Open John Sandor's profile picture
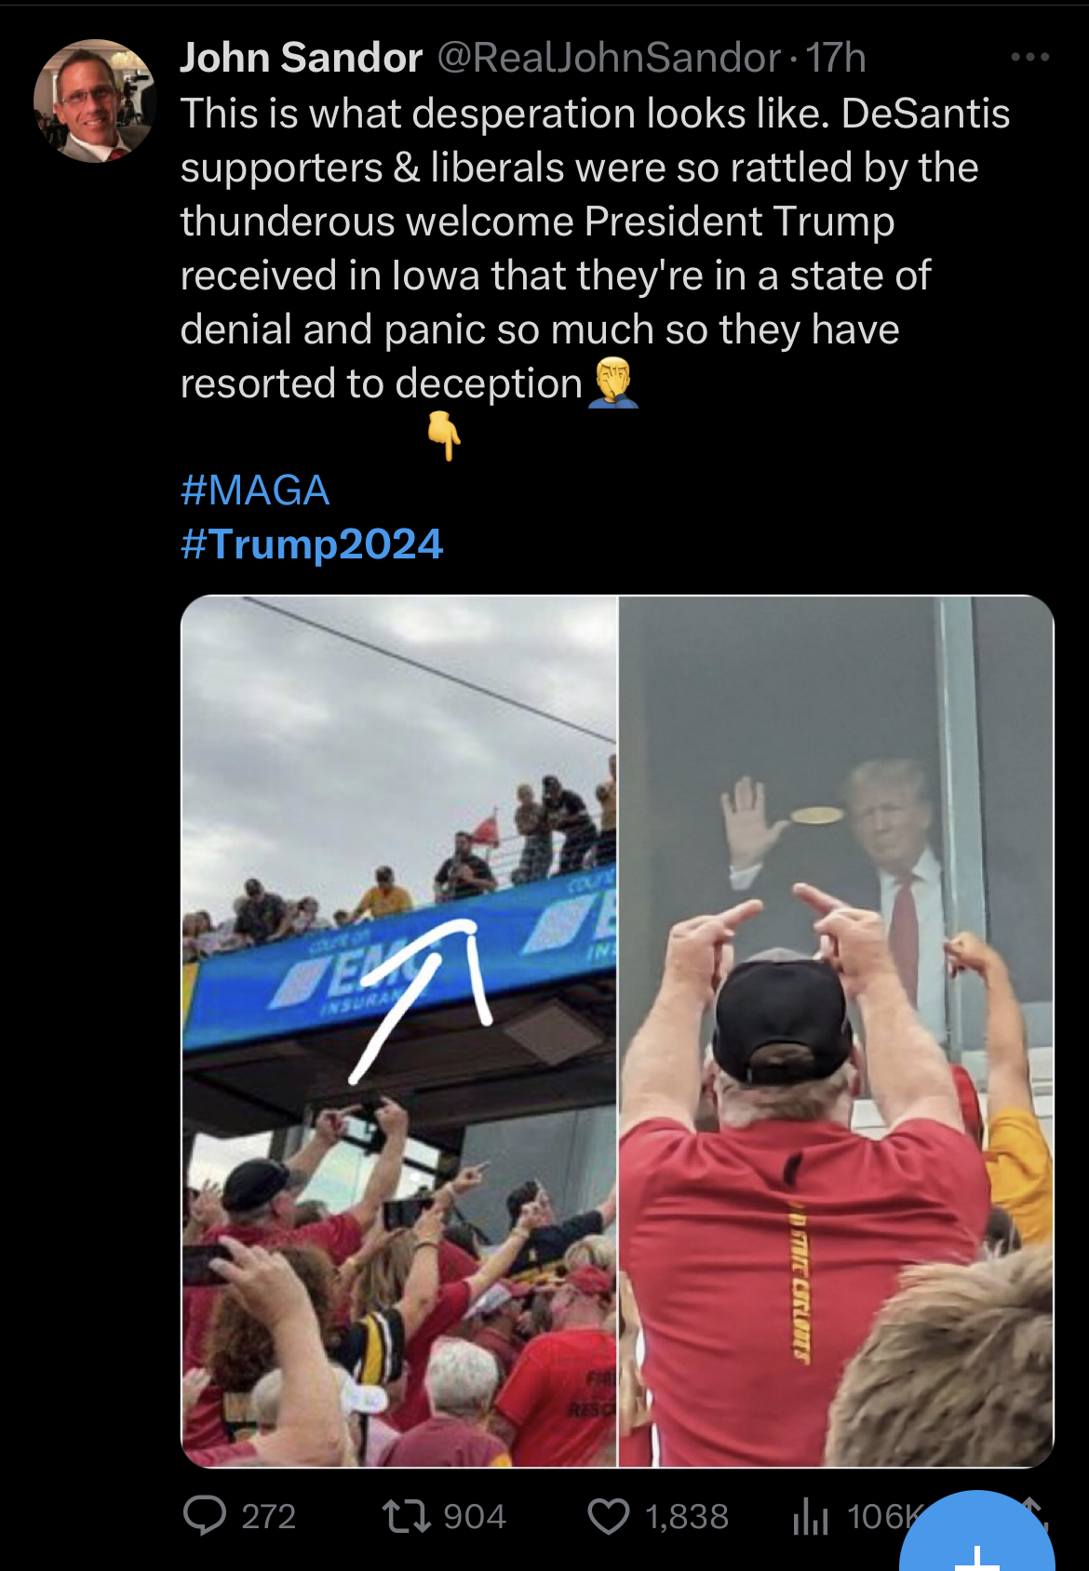This screenshot has height=1571, width=1089. [94, 101]
